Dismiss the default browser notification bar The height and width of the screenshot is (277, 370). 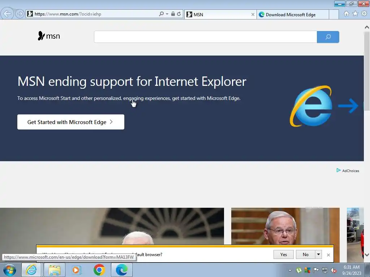click(x=328, y=255)
